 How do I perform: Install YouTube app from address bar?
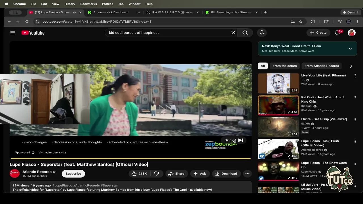293,22
